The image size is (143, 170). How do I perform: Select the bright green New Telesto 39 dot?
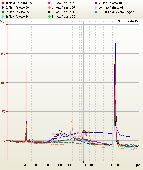point(49,17)
